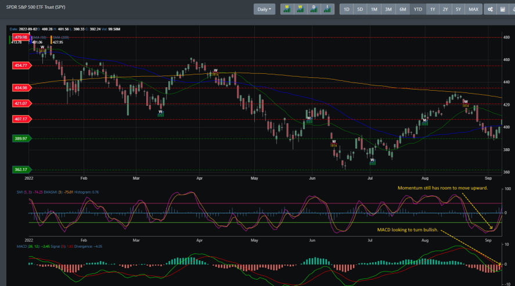Click the W signal marker in mid-June
The image size is (515, 286).
pos(334,144)
